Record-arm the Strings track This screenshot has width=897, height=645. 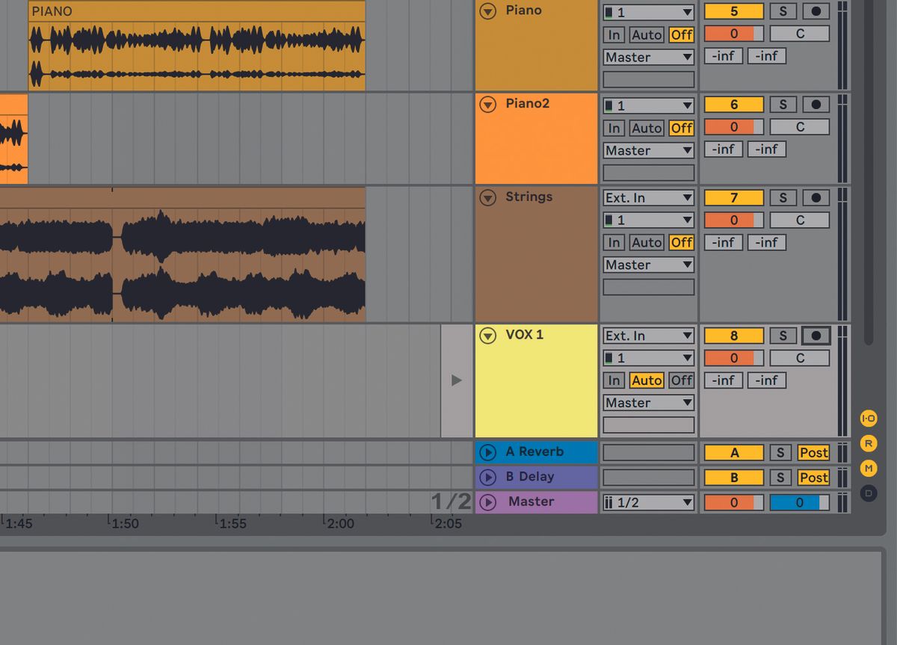point(815,197)
